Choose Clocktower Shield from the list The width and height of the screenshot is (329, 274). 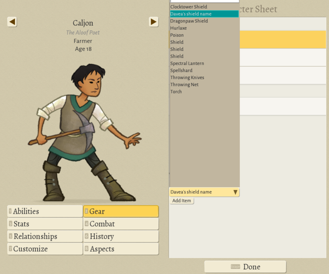tap(189, 7)
